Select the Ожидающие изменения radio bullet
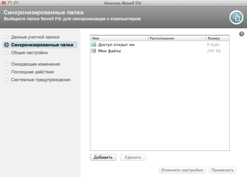The image size is (247, 177). tap(7, 64)
